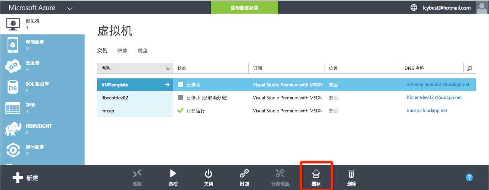
Task: Click subscription cell in the lfbcentdev02 row
Action: (x=288, y=98)
